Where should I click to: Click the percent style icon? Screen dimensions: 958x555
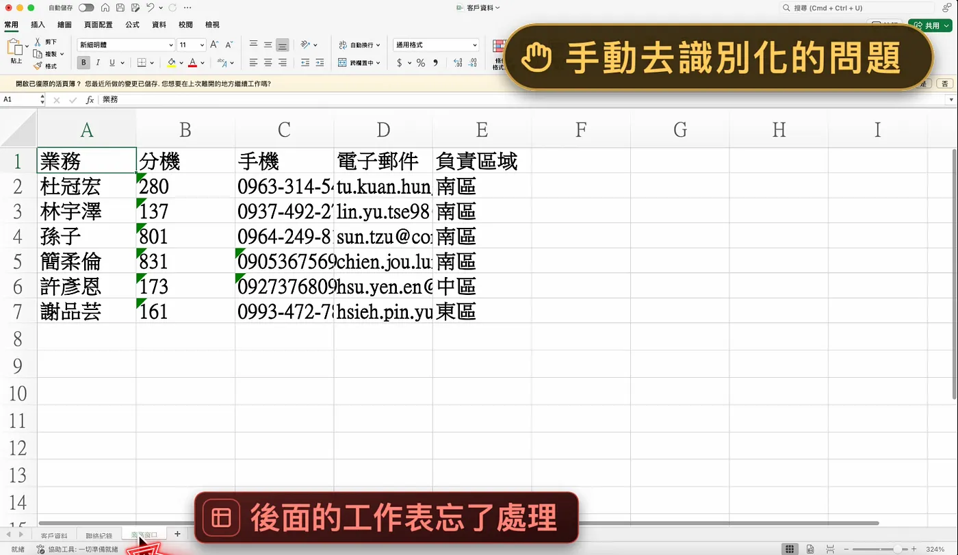[x=421, y=63]
